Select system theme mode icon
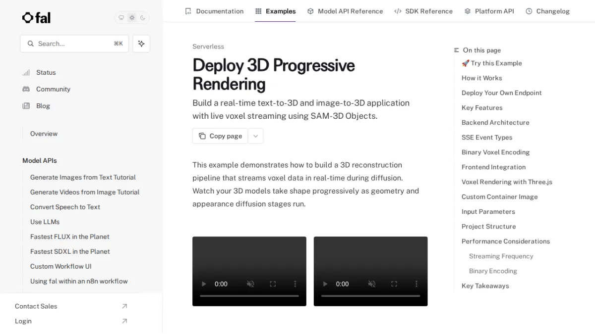 pyautogui.click(x=121, y=18)
